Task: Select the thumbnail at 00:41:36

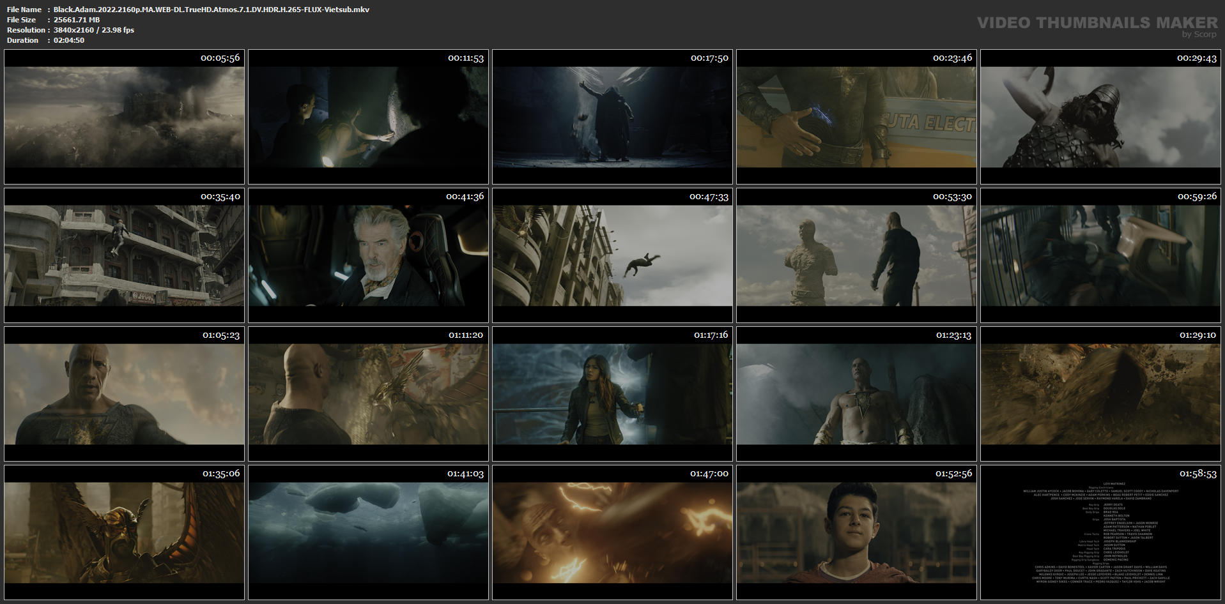Action: 368,255
